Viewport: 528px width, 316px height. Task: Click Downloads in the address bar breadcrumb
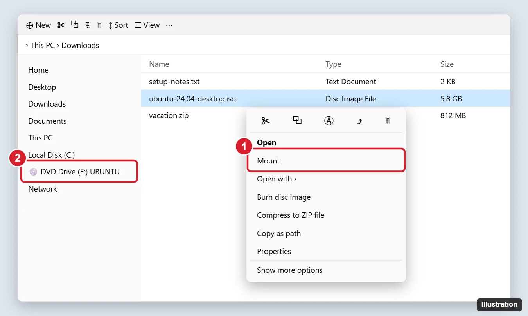click(80, 45)
